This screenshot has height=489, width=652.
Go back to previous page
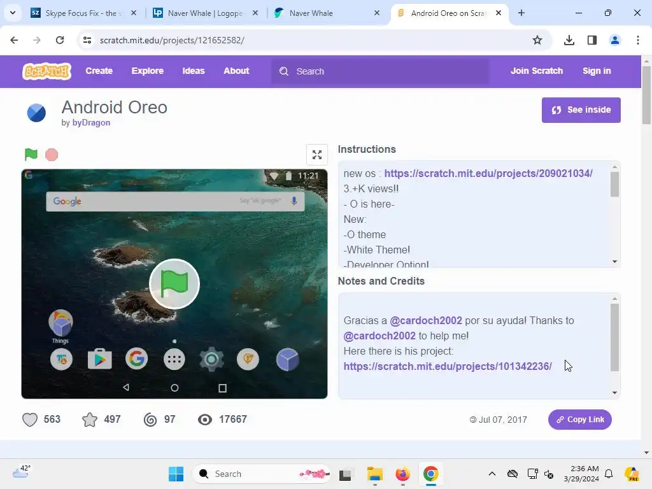[14, 40]
